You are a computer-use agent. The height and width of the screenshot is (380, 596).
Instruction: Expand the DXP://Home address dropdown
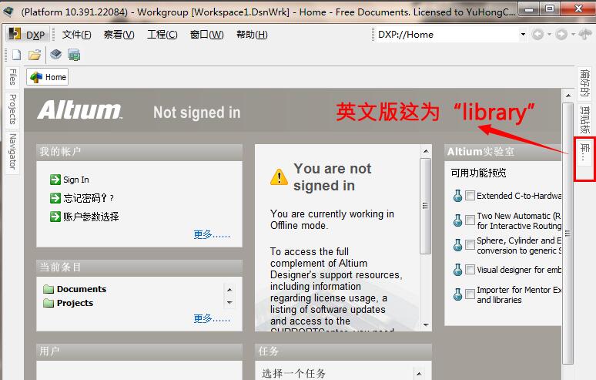[x=523, y=35]
